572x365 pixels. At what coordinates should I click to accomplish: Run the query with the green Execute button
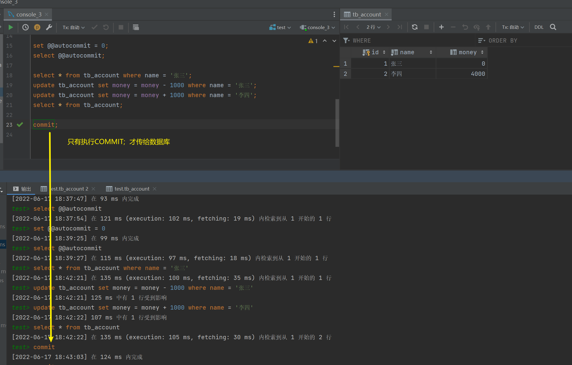click(x=11, y=27)
